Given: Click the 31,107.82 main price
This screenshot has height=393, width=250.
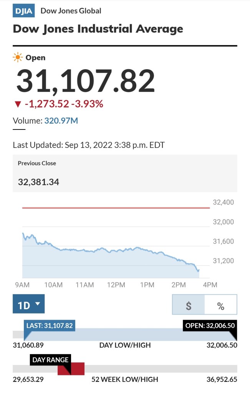Looking at the screenshot, I should coord(85,81).
